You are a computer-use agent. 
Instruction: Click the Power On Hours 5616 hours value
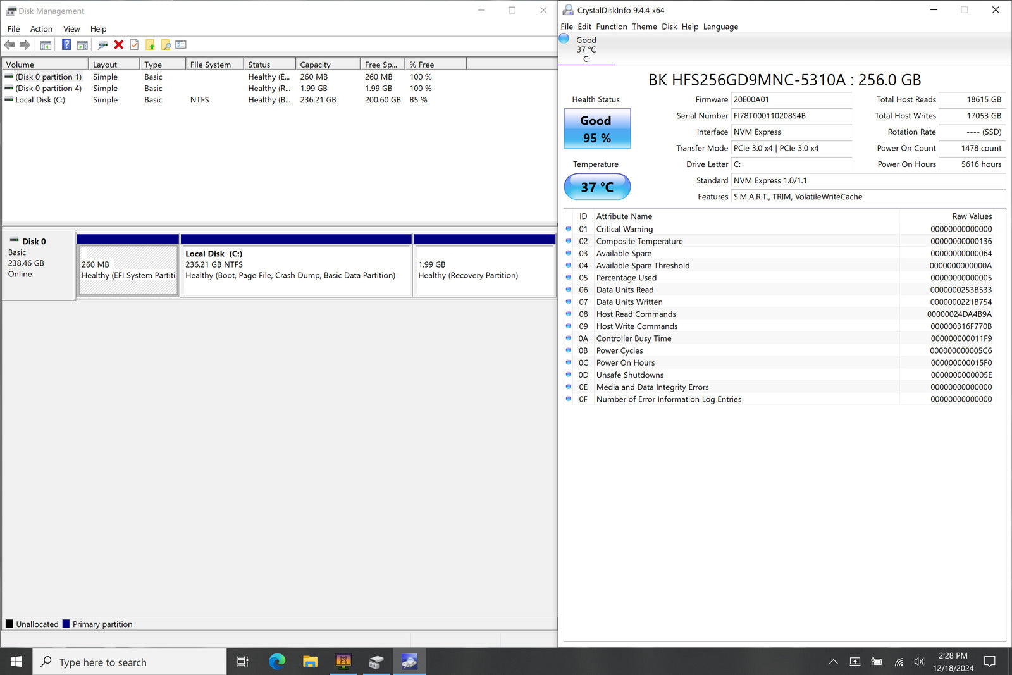point(972,164)
